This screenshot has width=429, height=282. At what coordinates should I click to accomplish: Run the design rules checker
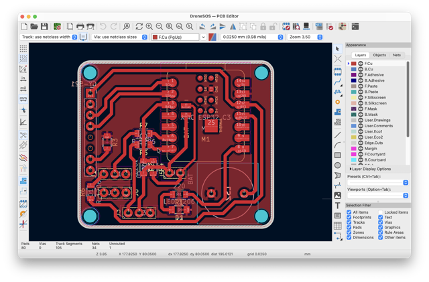[330, 27]
